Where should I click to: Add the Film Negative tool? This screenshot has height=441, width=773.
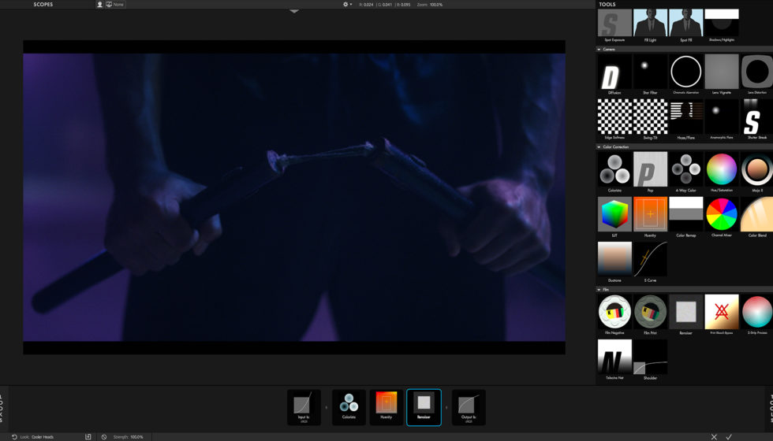click(614, 312)
